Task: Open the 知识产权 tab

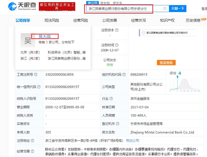Action: [x=167, y=20]
